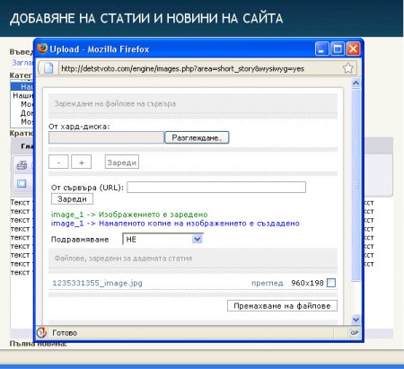Click the blue square icon in the background editor
The width and height of the screenshot is (404, 369).
point(22,183)
